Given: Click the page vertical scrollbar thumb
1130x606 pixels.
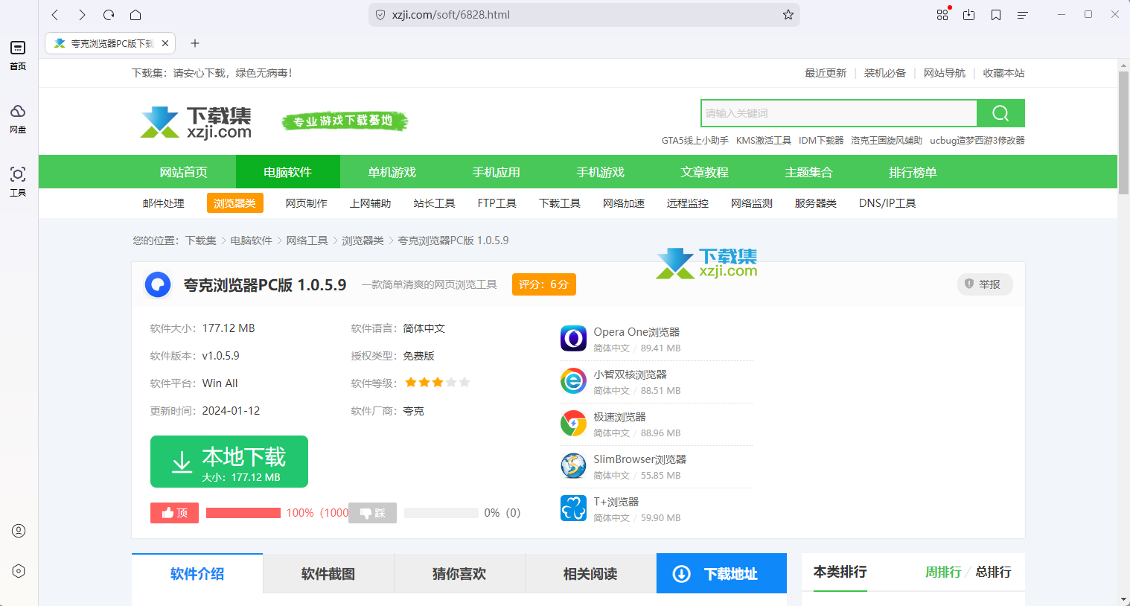Looking at the screenshot, I should tap(1123, 133).
